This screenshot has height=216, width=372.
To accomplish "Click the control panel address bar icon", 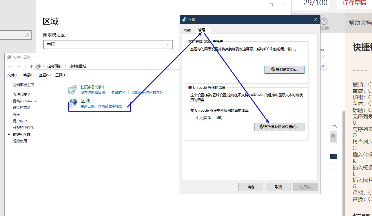I will tap(38, 66).
